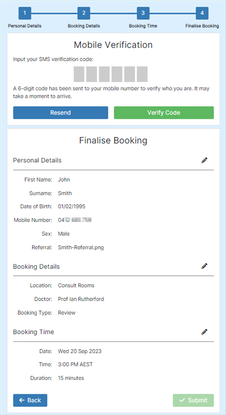
Task: Open Booking Time editing via pencil icon
Action: point(204,332)
